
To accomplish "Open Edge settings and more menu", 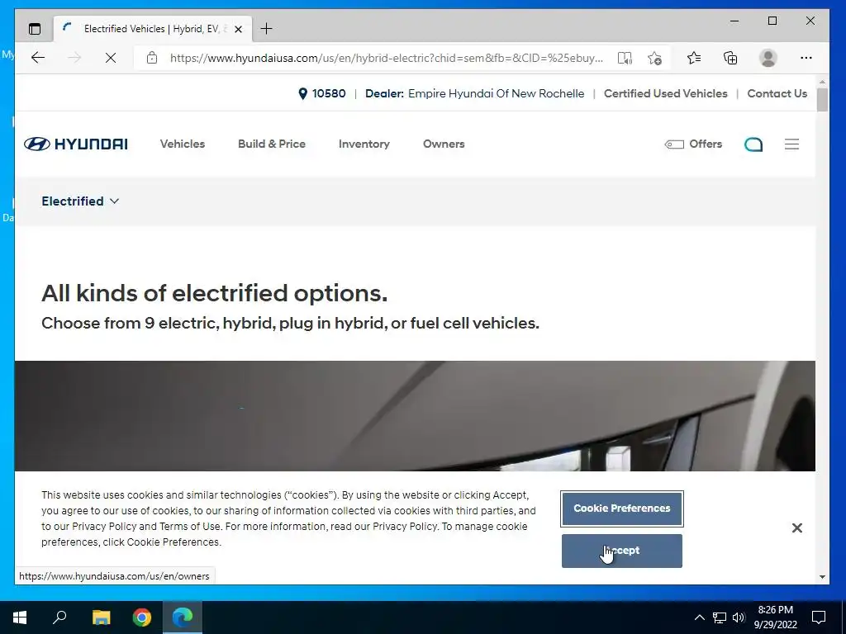I will [x=806, y=58].
